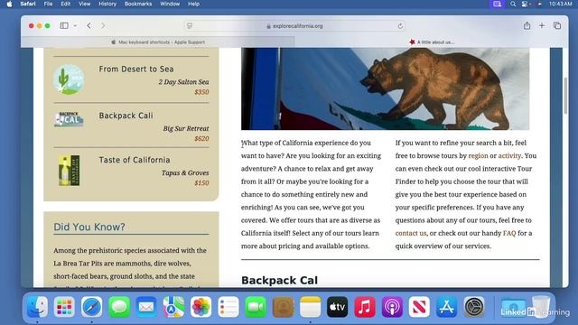This screenshot has height=325, width=578.
Task: Open Photos from the Dock
Action: click(200, 307)
